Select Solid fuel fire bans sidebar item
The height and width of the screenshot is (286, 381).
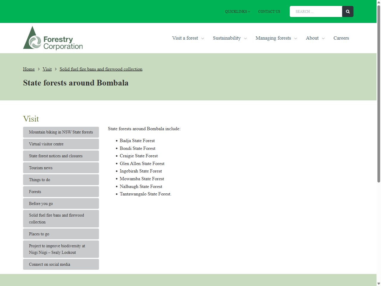pyautogui.click(x=61, y=219)
